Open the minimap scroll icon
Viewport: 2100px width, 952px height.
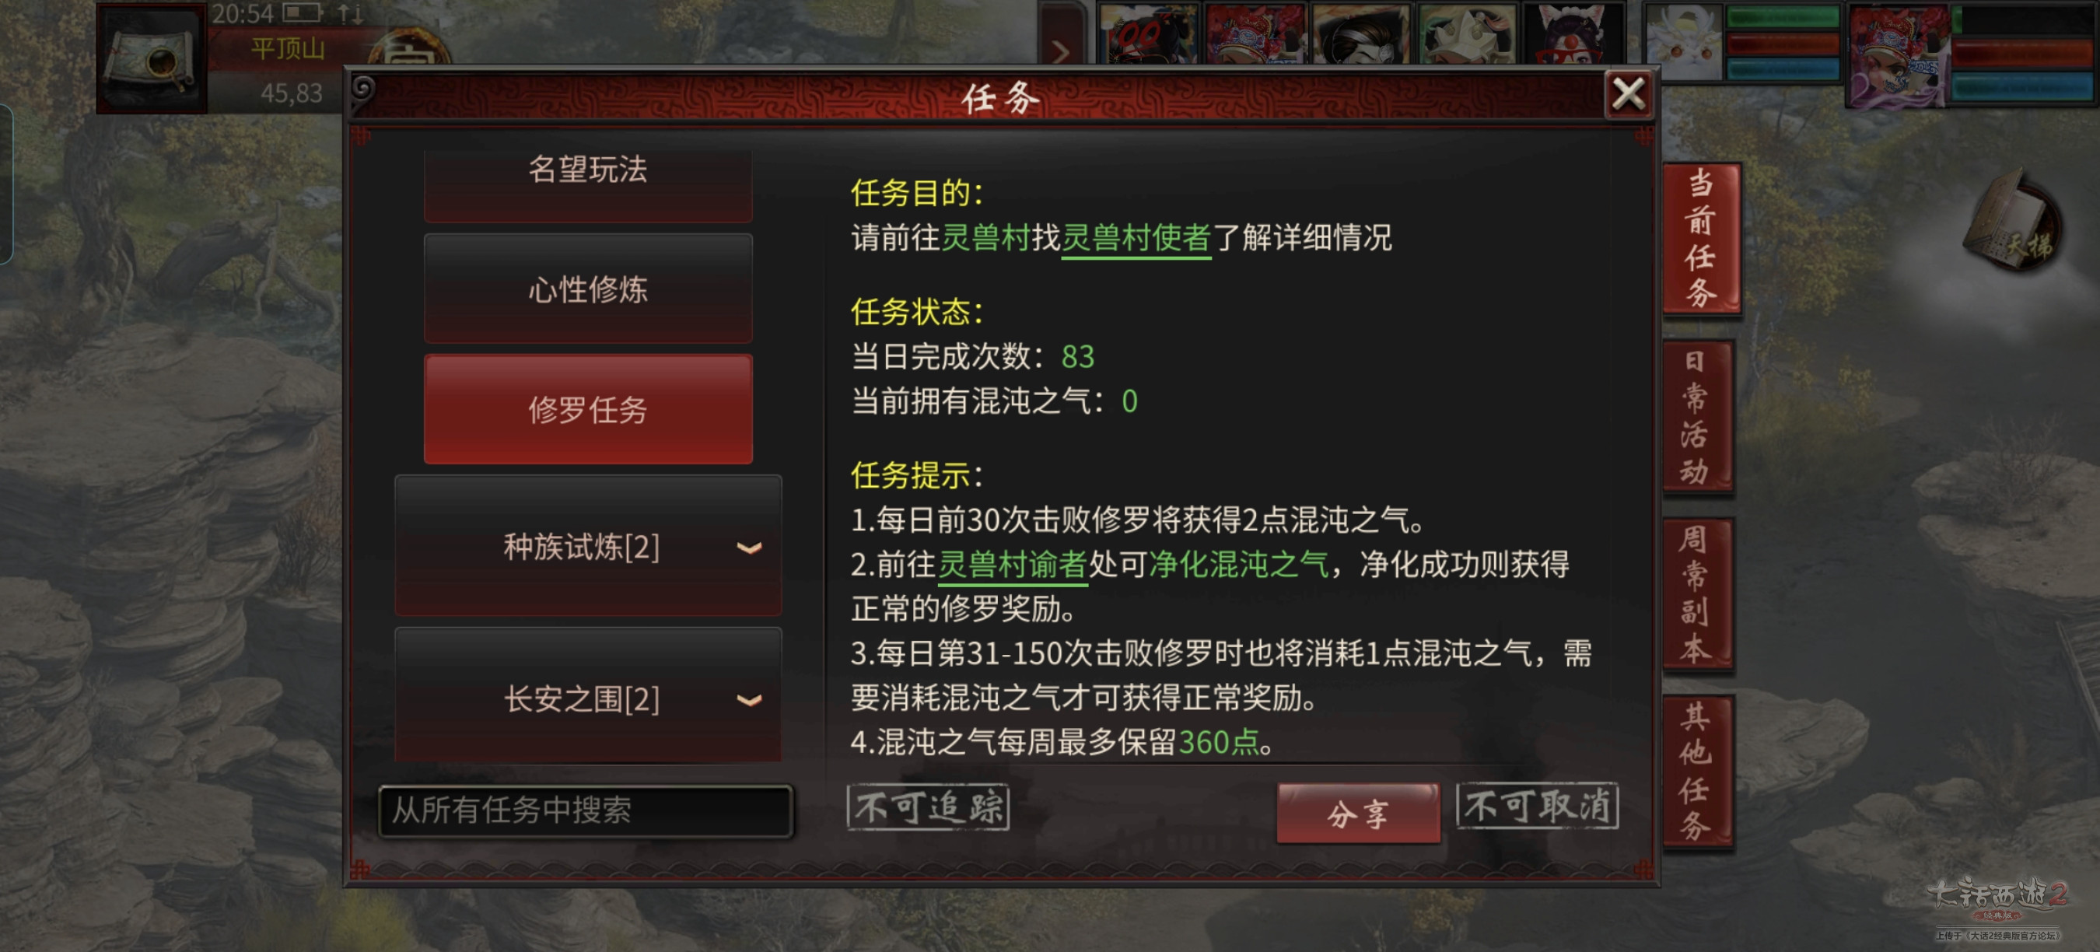pos(152,58)
